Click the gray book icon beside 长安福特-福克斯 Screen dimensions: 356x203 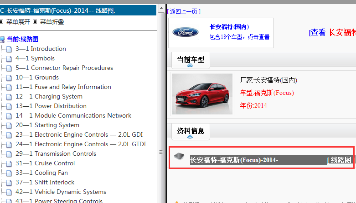[x=179, y=156]
